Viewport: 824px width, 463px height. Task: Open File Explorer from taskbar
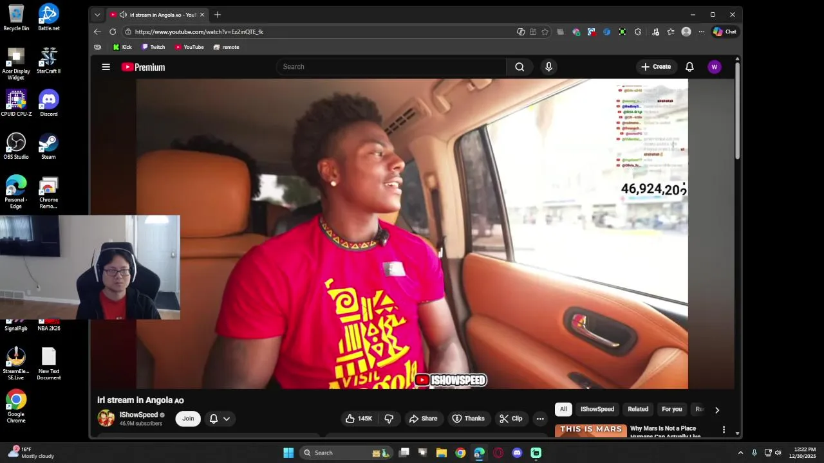(442, 453)
